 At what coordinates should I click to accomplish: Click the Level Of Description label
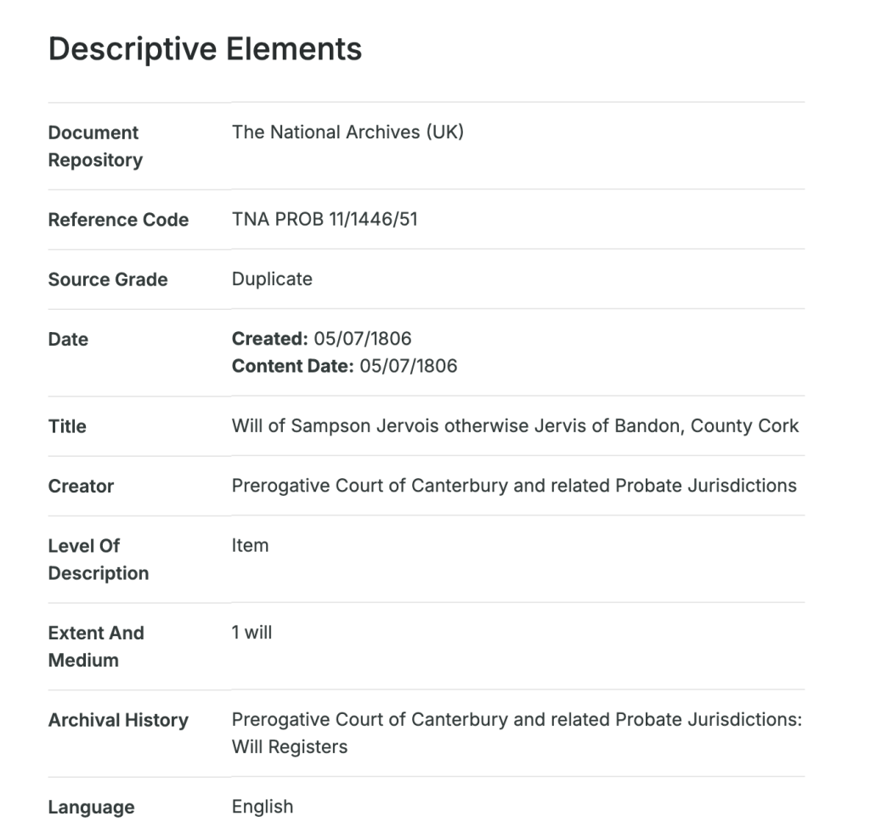[x=98, y=560]
